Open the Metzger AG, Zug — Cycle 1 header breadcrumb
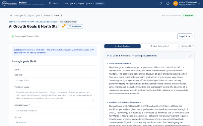The image size is (203, 126). pyautogui.click(x=78, y=3)
